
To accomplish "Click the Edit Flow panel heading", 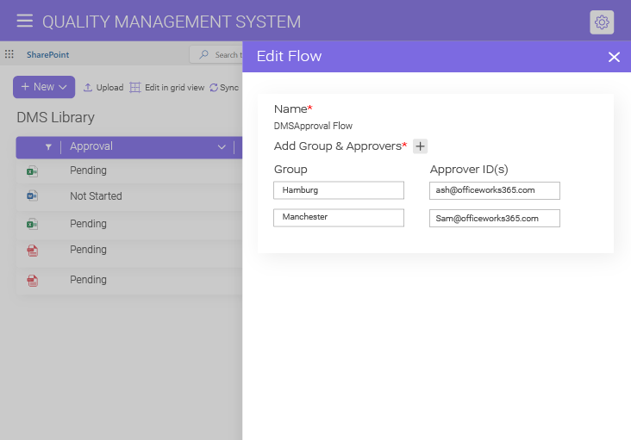I will pyautogui.click(x=289, y=56).
